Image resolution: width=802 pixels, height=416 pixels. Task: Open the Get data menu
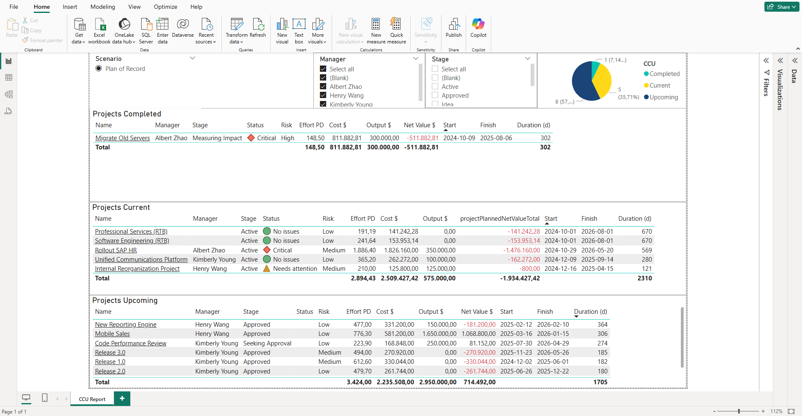click(x=79, y=30)
